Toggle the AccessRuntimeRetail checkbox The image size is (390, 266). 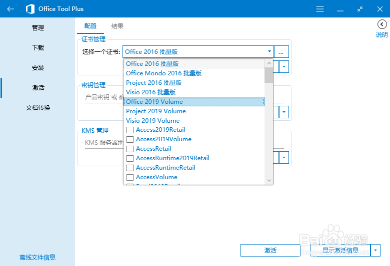tap(130, 168)
